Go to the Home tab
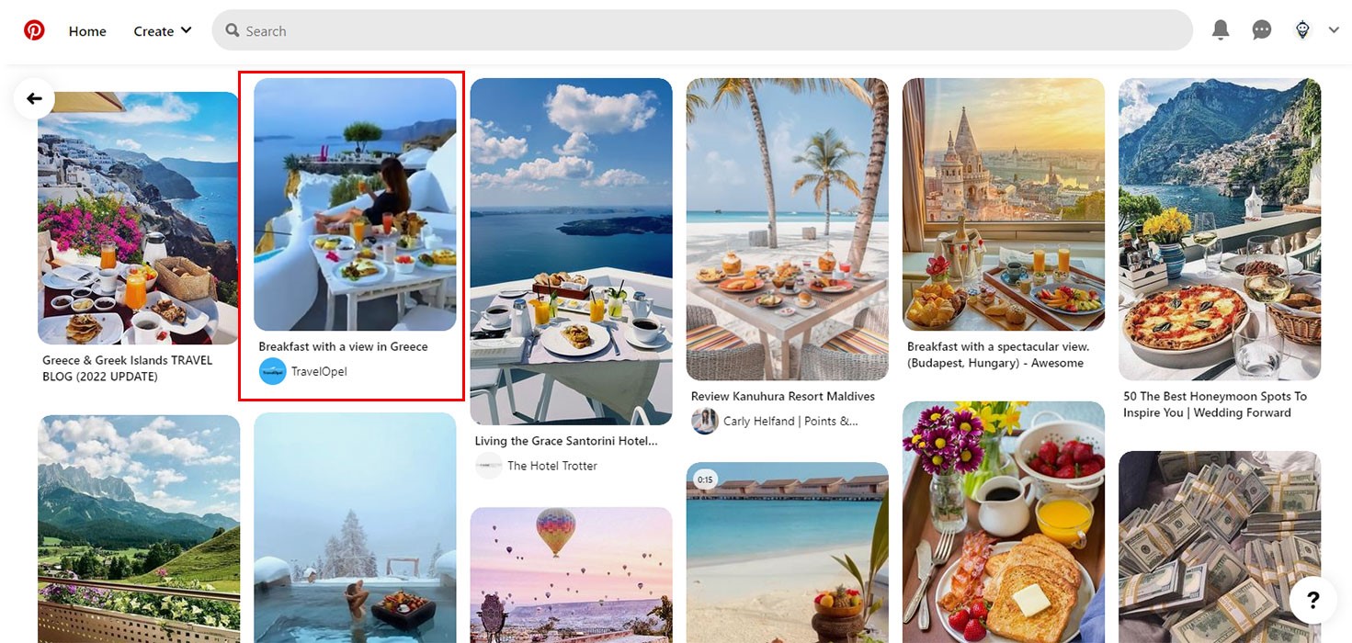 87,30
